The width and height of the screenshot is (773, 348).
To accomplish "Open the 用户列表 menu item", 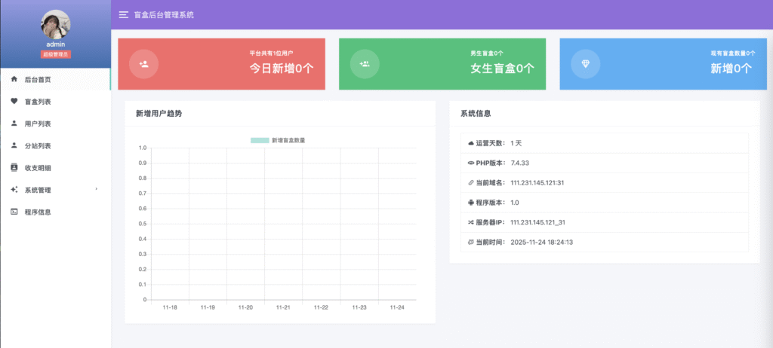I will (x=55, y=124).
